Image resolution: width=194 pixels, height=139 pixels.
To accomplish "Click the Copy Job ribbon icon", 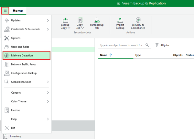I will (80, 20).
